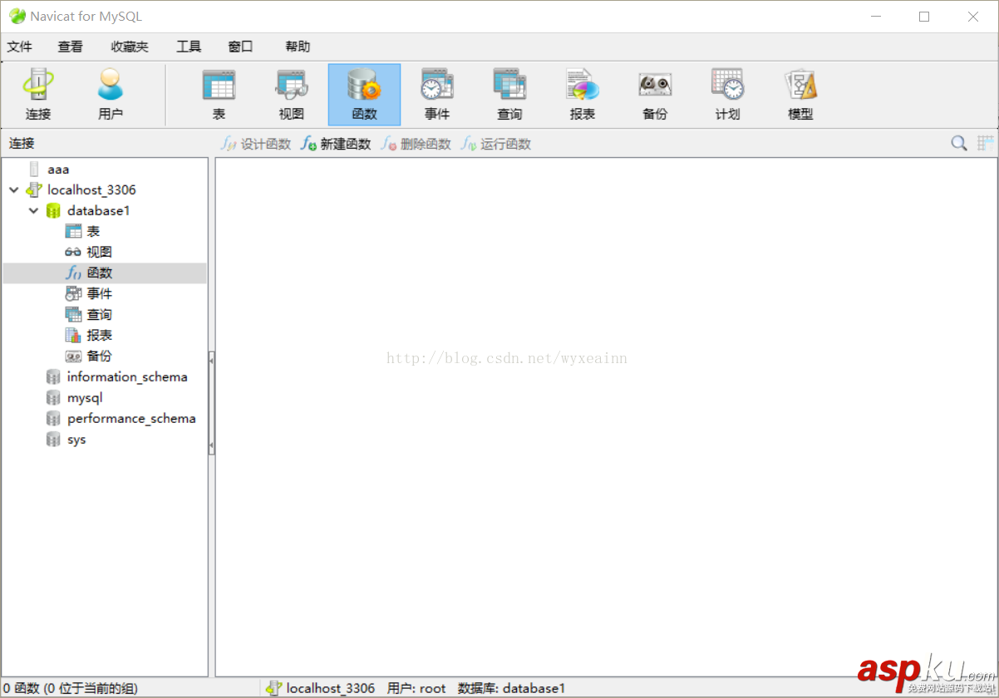Screen dimensions: 999x698
Task: Collapse the database1 tree node
Action: 34,211
